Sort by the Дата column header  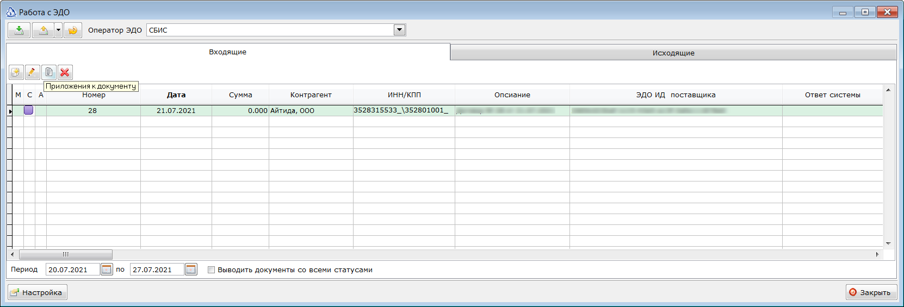click(176, 95)
